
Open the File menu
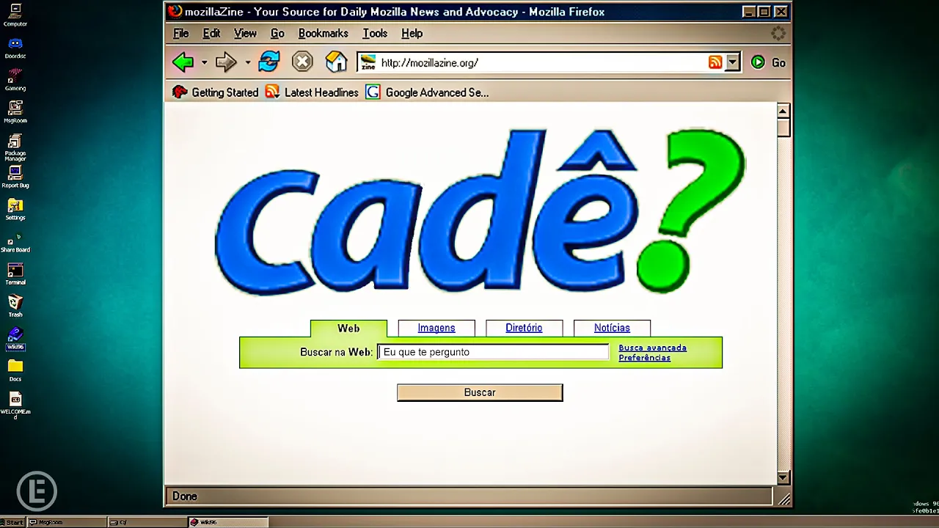coord(180,33)
